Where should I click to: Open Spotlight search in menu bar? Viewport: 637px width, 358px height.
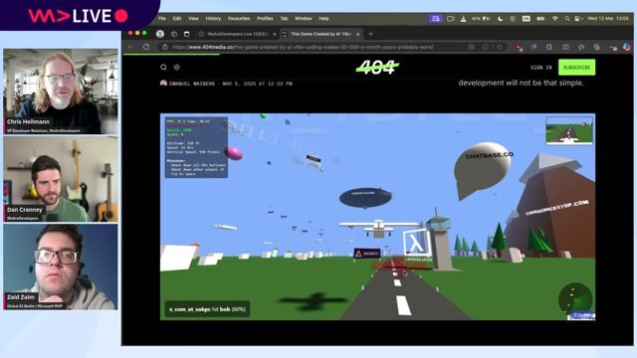click(x=567, y=19)
